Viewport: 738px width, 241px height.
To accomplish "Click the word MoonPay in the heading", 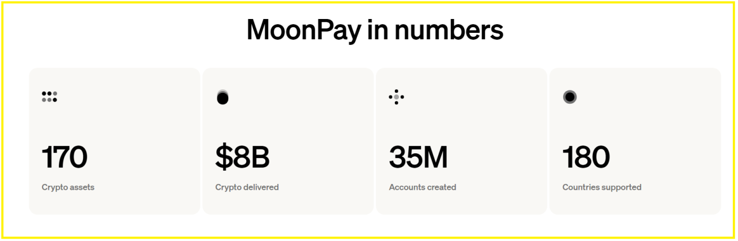I will [303, 30].
